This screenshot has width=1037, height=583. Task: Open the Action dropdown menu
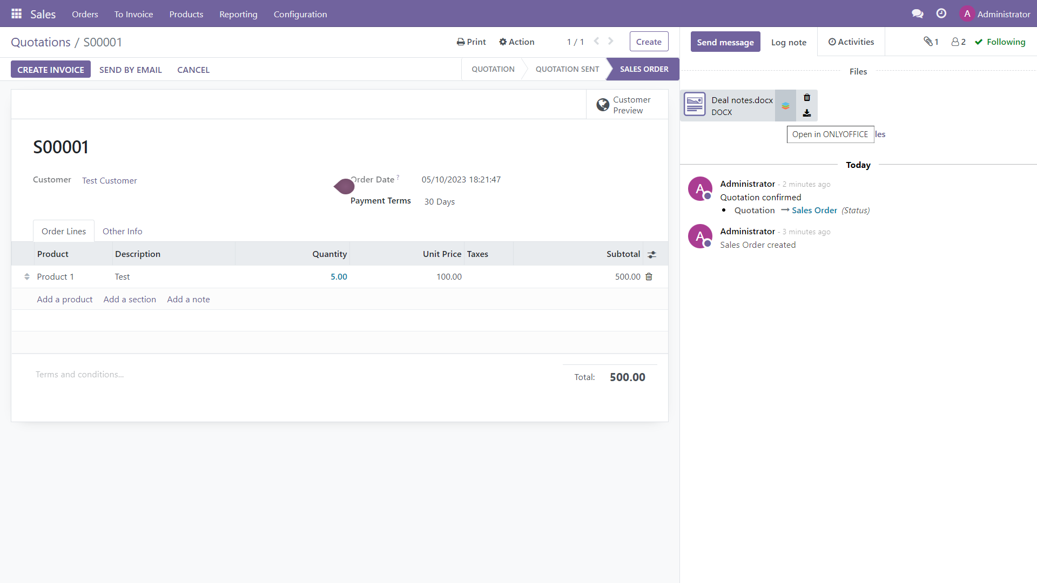516,42
